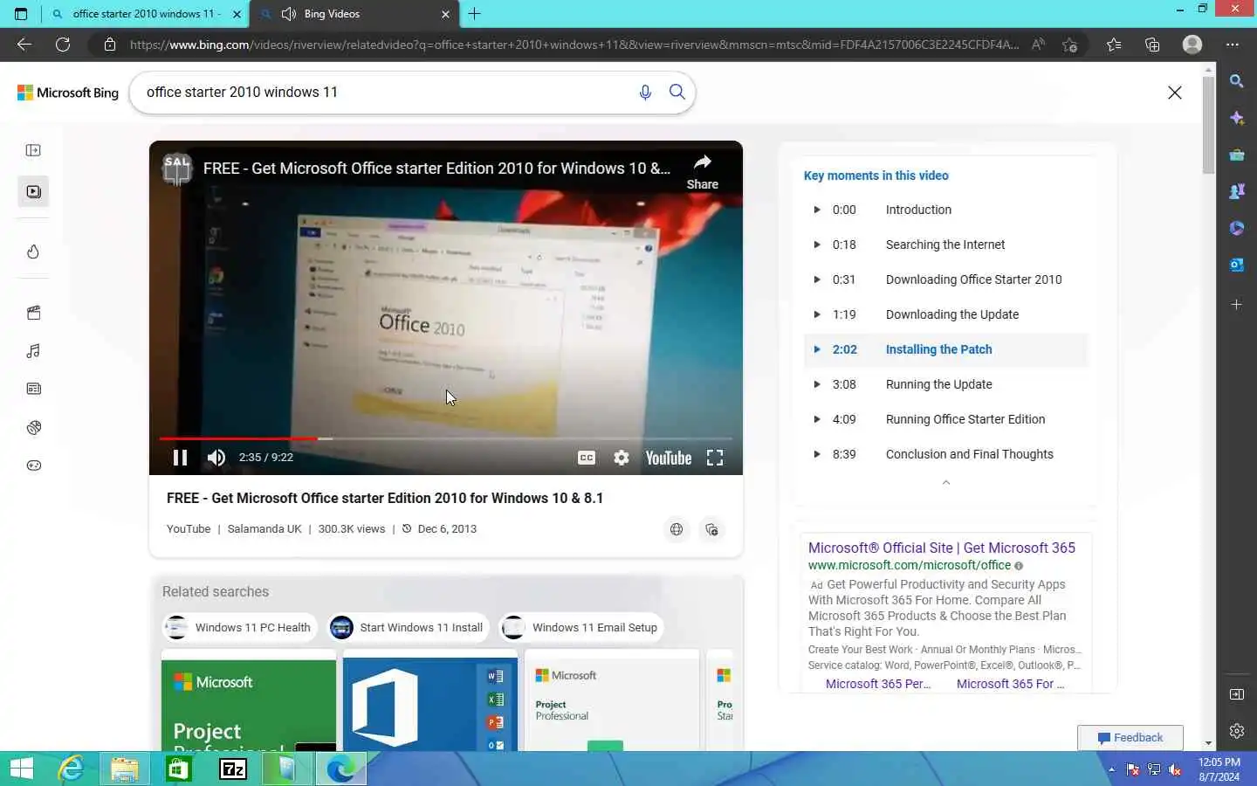This screenshot has width=1257, height=786.
Task: Enter fullscreen video mode
Action: coord(715,458)
